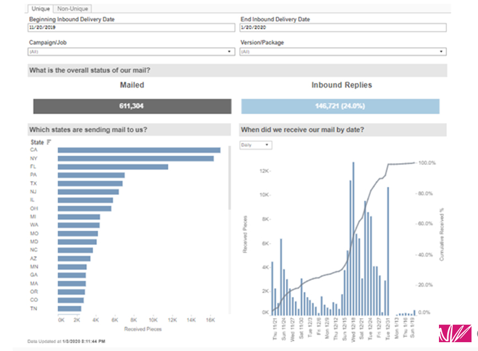Viewport: 478px width, 351px height.
Task: Click the 100.0% axis label
Action: [427, 163]
